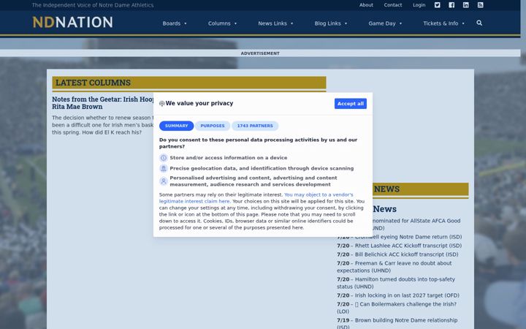Click 'Store and/or access information on a device'
The width and height of the screenshot is (526, 329).
229,158
